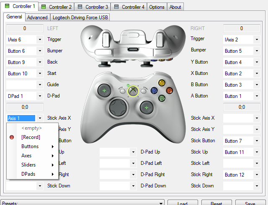This screenshot has height=205, width=268.
Task: Click the left trigger value field showing 0
Action: coord(25,28)
